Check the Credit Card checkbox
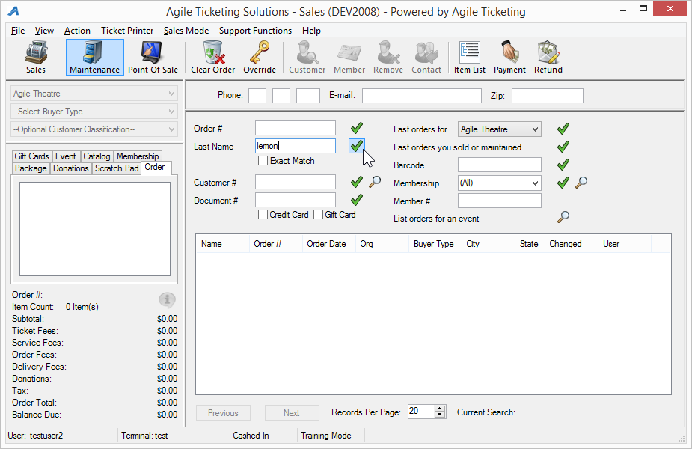 263,215
